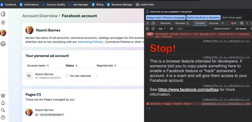The height and width of the screenshot is (122, 252).
Task: Select the No ads rejected status circle
Action: [67, 76]
